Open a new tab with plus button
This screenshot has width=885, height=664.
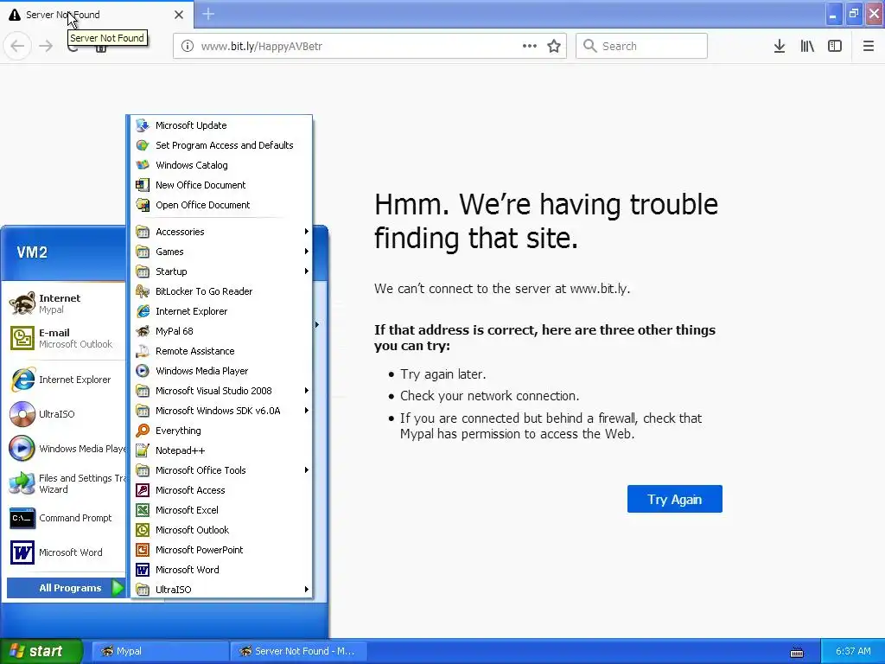[x=208, y=14]
